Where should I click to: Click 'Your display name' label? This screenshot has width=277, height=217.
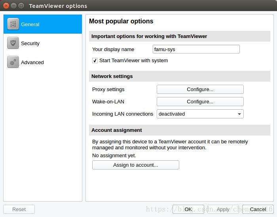pos(113,49)
